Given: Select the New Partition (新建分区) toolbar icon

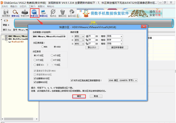Looking at the screenshot, I should coord(44,13).
